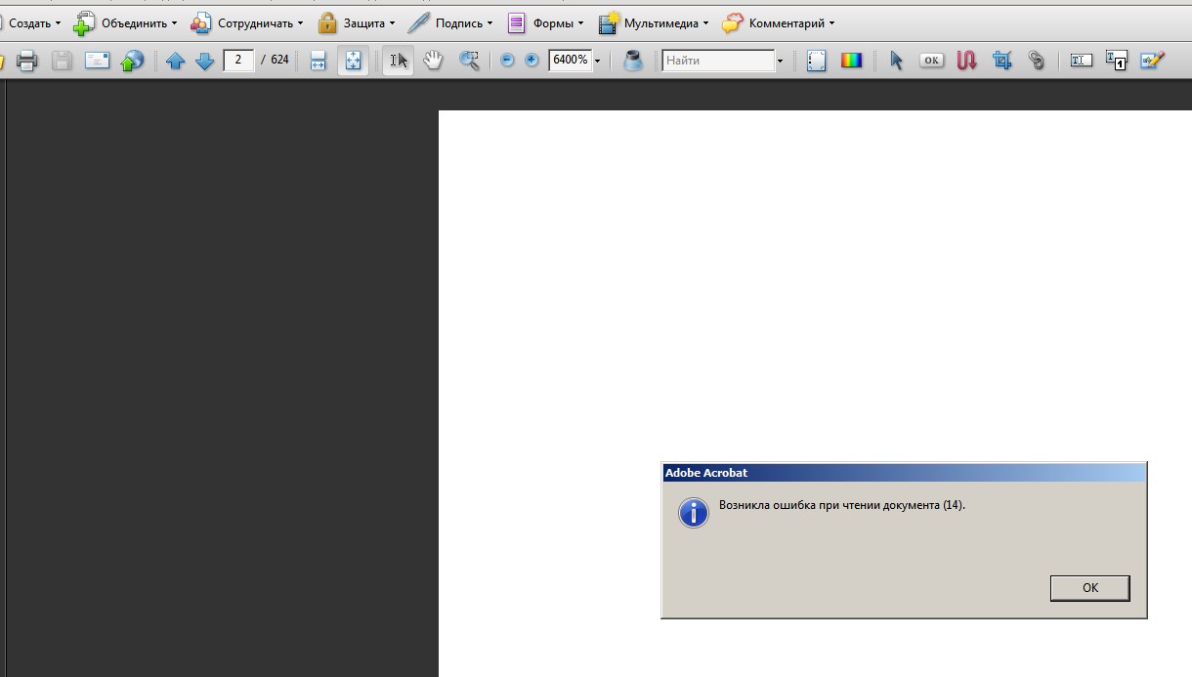The height and width of the screenshot is (677, 1192).
Task: Click the zoom out minus button
Action: point(507,61)
